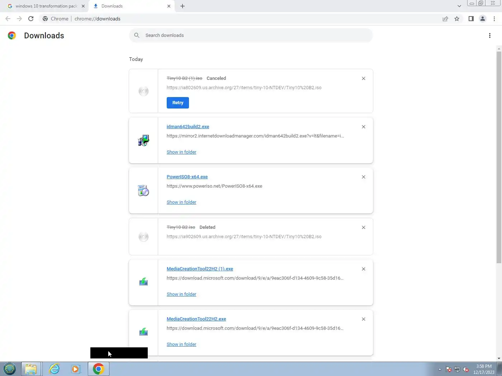Click the share page icon in address bar

click(x=445, y=19)
